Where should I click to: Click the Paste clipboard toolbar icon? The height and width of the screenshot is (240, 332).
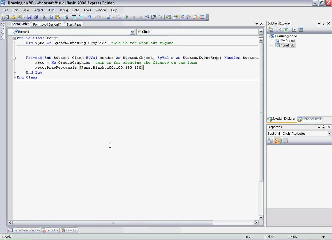click(x=58, y=17)
